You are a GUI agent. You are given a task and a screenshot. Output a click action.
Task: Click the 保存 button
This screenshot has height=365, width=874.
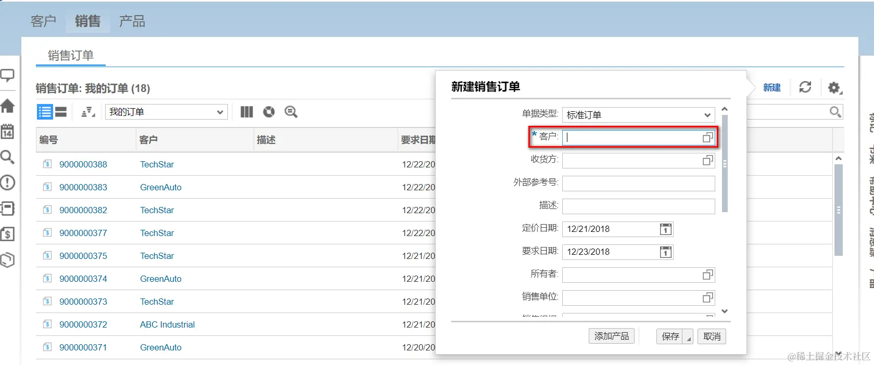670,336
